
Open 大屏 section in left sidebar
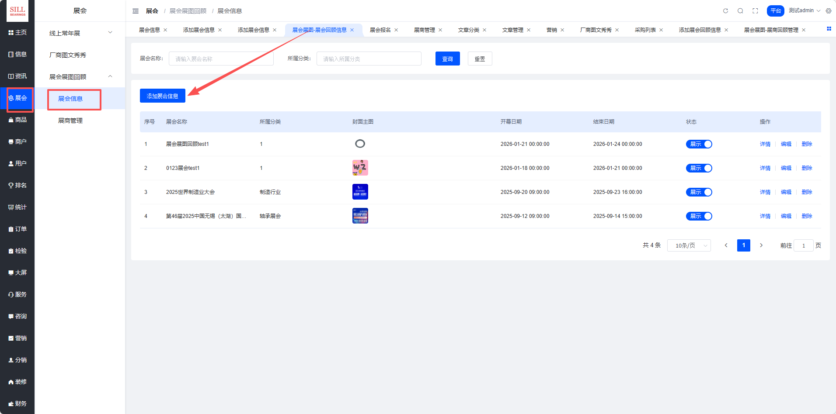point(17,273)
